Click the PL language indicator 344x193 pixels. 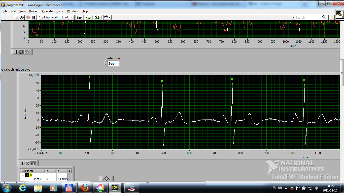click(x=274, y=187)
